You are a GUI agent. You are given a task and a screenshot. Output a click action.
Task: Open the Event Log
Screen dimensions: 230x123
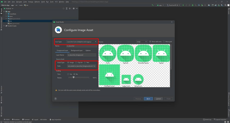click(207, 120)
